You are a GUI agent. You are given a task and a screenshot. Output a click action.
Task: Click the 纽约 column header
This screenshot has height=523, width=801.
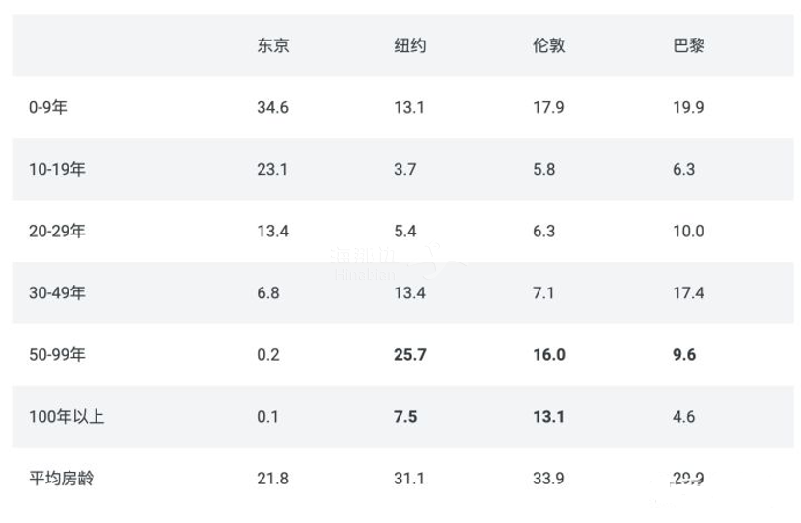coord(410,46)
